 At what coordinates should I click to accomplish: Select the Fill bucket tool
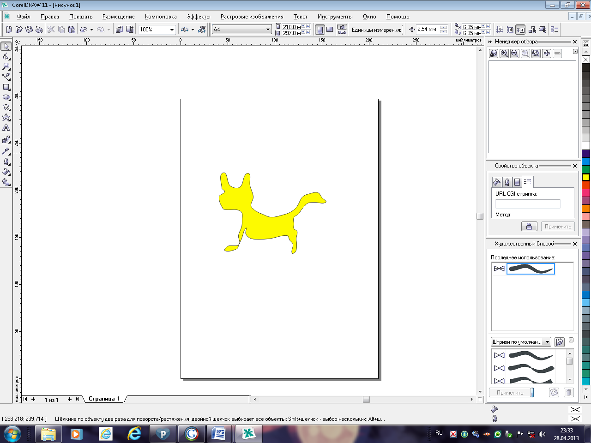point(6,172)
